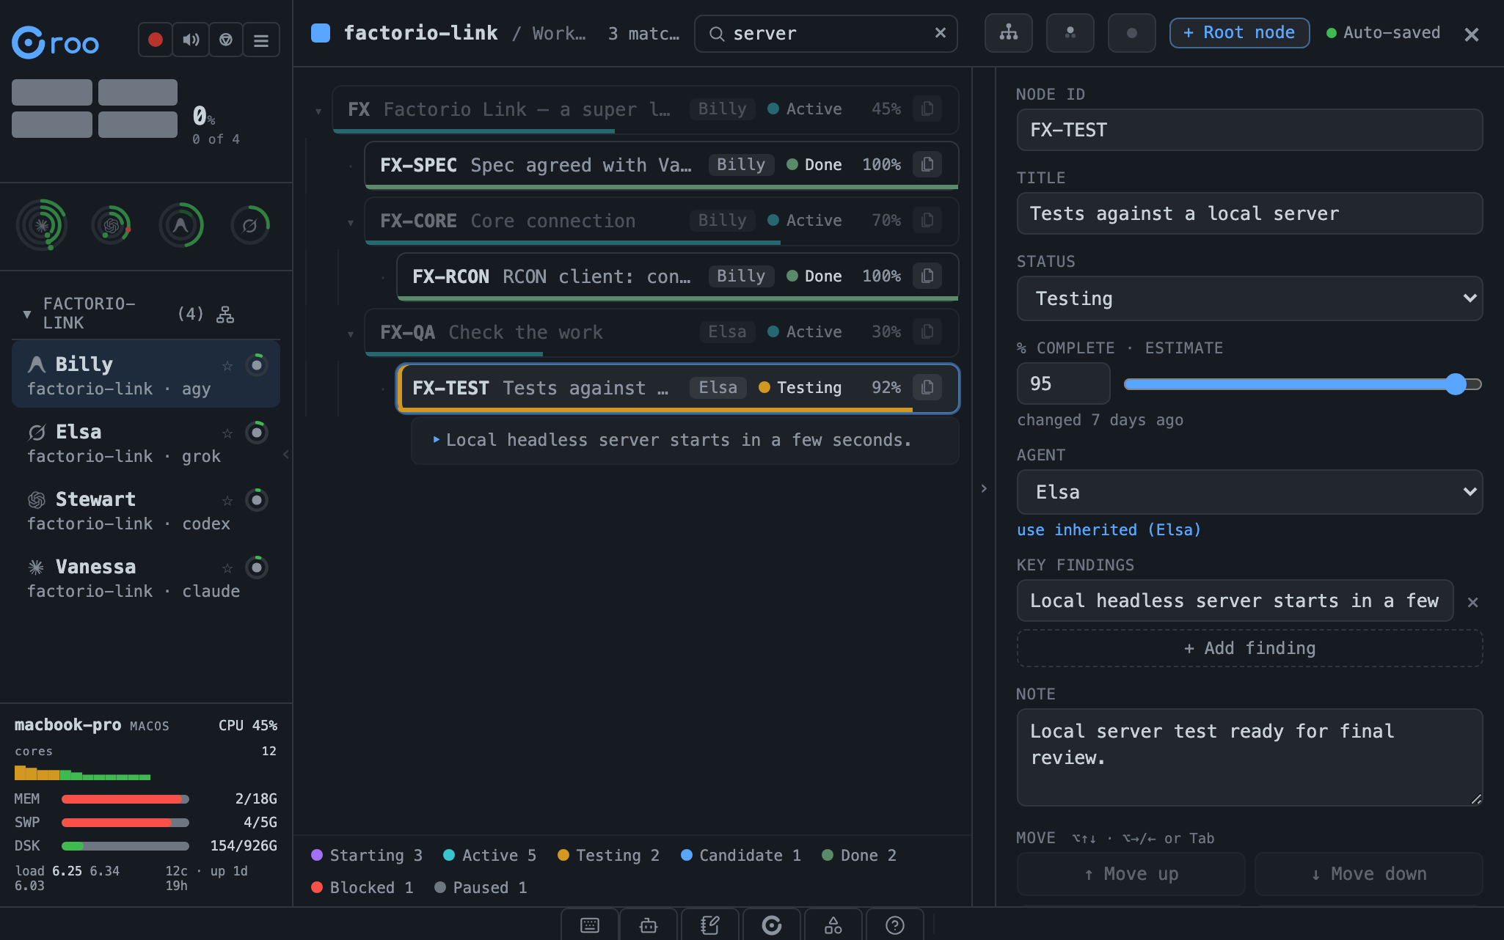Open the Agent dropdown showing Elsa
1504x940 pixels.
(1249, 492)
